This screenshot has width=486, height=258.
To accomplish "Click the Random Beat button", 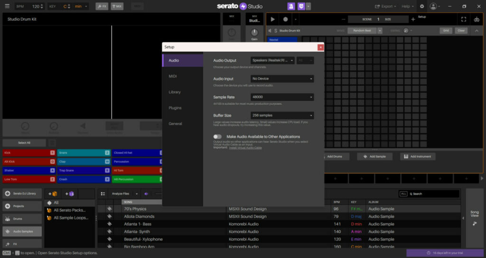I will click(x=362, y=31).
